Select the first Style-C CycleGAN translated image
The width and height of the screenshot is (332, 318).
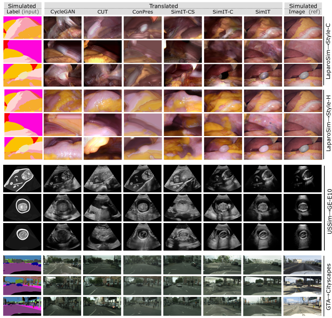click(x=62, y=28)
